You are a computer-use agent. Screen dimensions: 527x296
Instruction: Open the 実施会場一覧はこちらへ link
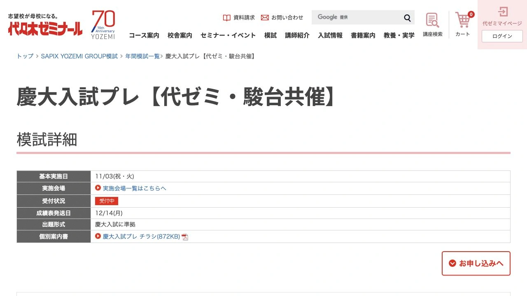[135, 188]
